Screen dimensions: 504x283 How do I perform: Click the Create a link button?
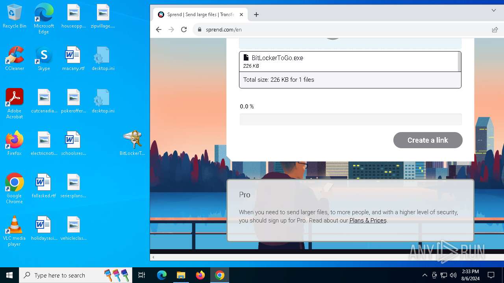coord(428,140)
